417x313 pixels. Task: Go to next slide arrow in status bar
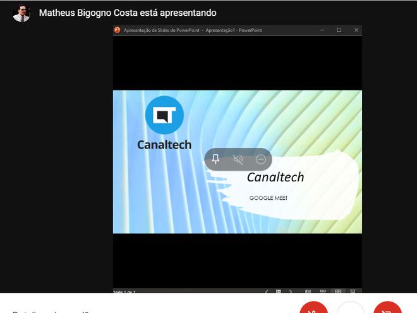click(x=291, y=291)
